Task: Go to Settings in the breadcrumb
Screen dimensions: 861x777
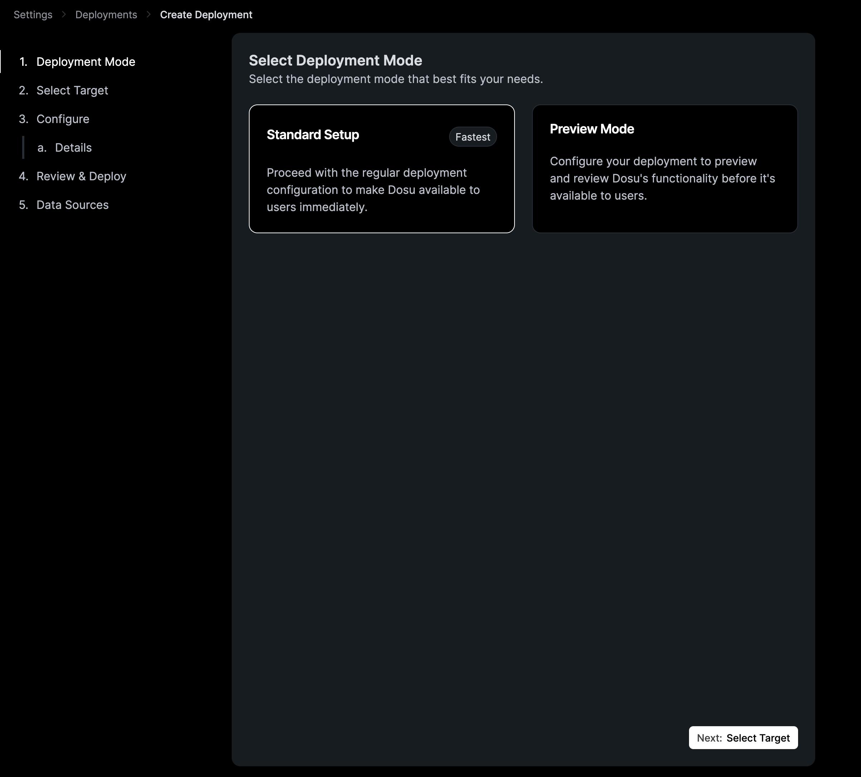Action: tap(33, 15)
